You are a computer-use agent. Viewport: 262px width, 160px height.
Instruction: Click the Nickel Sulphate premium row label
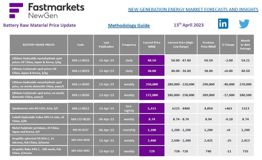(x=39, y=130)
